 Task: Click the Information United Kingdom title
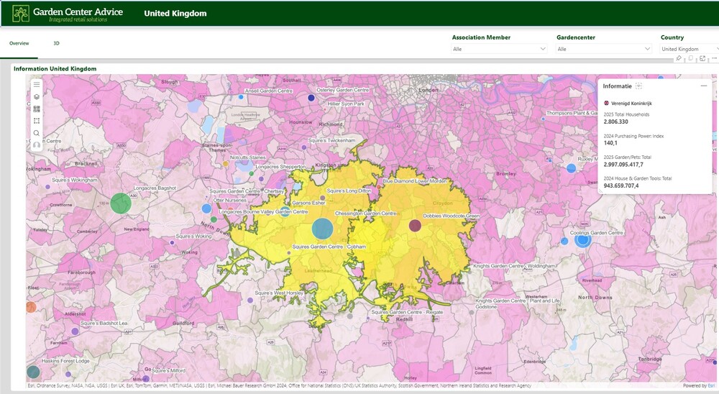tap(55, 69)
